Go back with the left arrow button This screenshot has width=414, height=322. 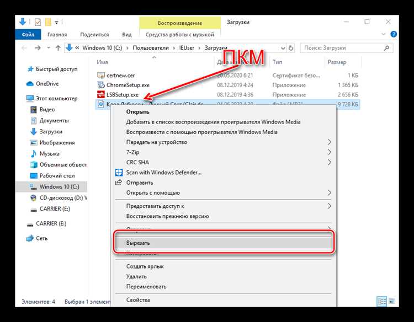click(24, 48)
